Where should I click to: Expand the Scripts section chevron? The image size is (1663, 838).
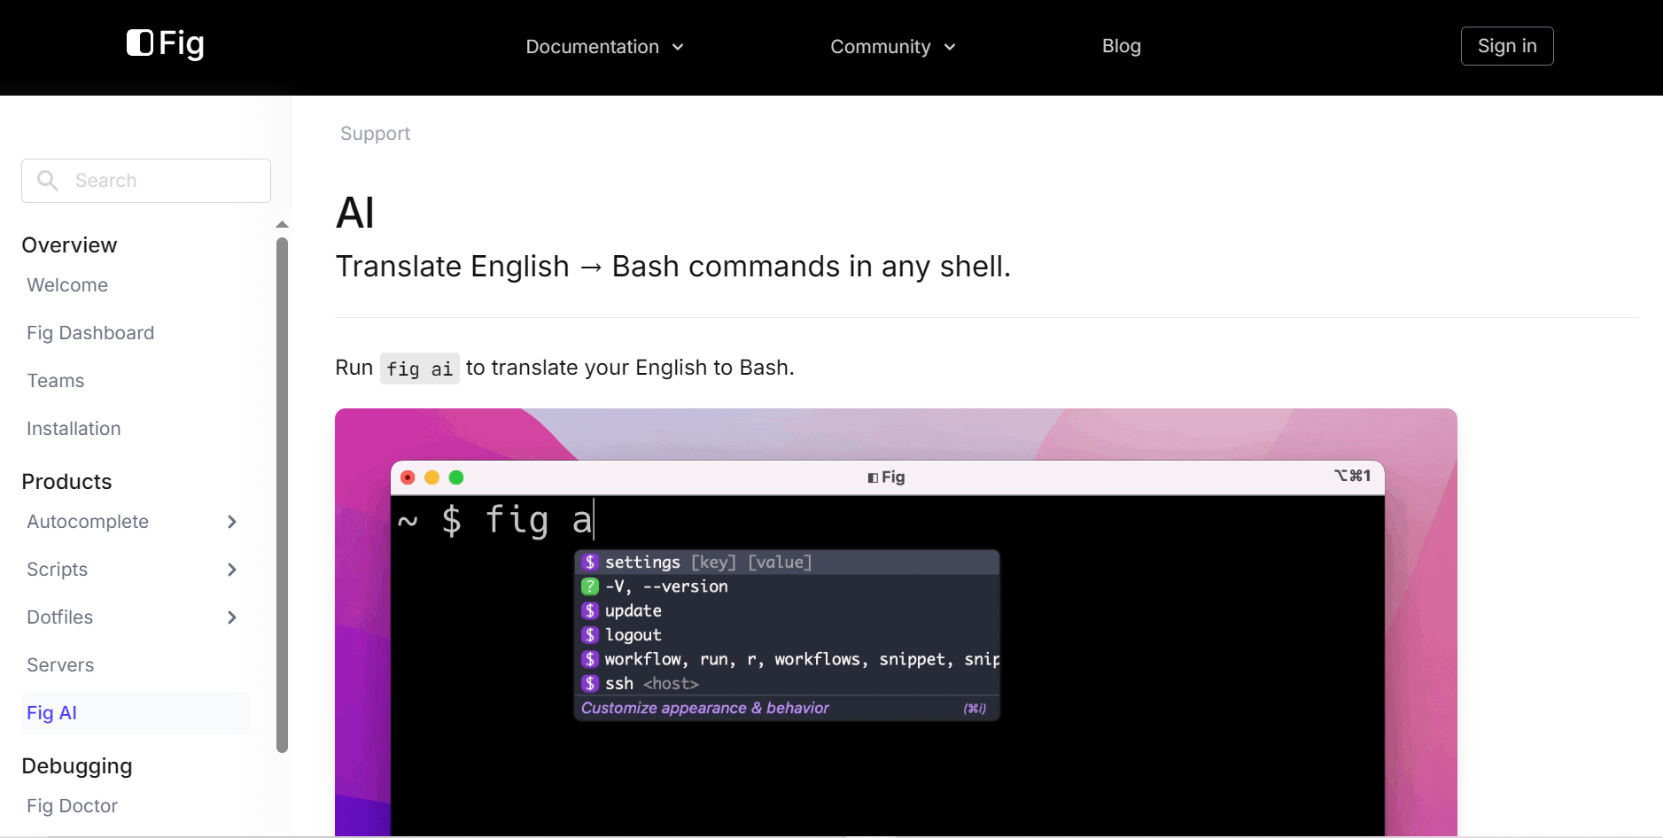tap(232, 570)
